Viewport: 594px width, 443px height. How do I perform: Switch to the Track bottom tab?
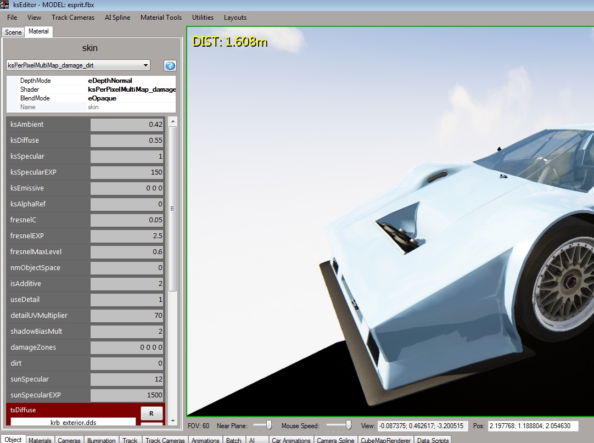(130, 440)
